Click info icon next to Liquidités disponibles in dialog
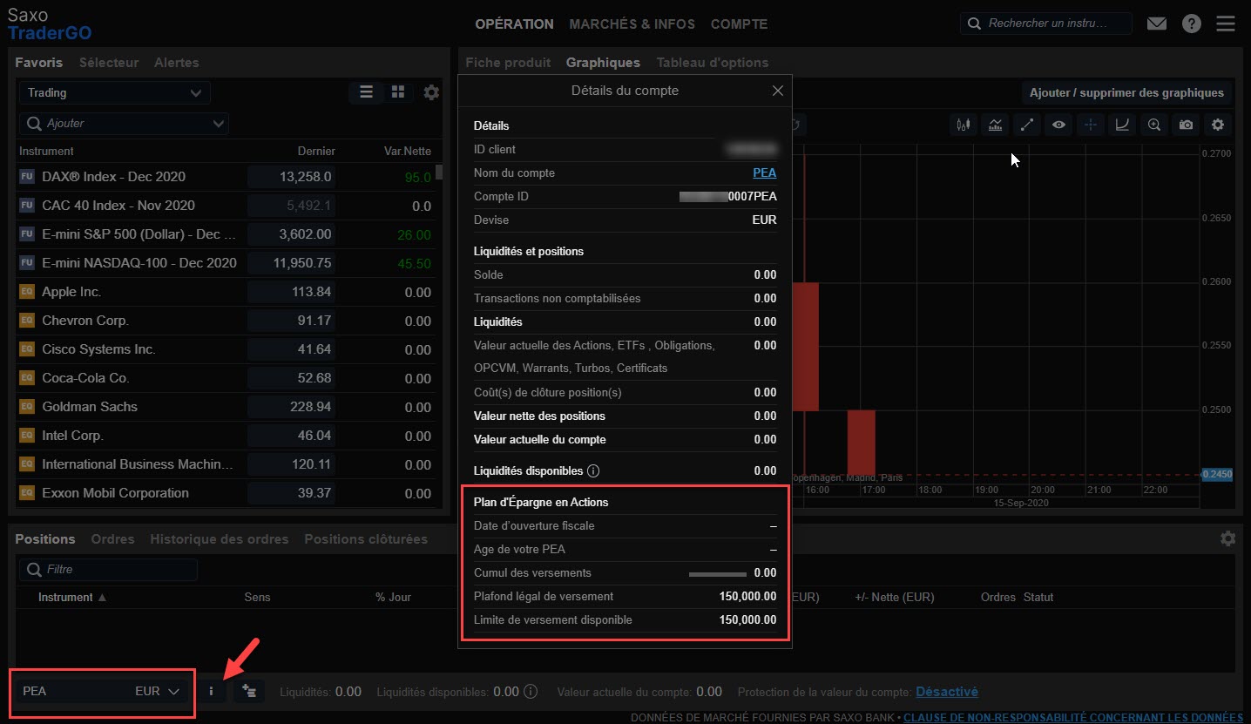This screenshot has width=1251, height=724. pos(593,471)
